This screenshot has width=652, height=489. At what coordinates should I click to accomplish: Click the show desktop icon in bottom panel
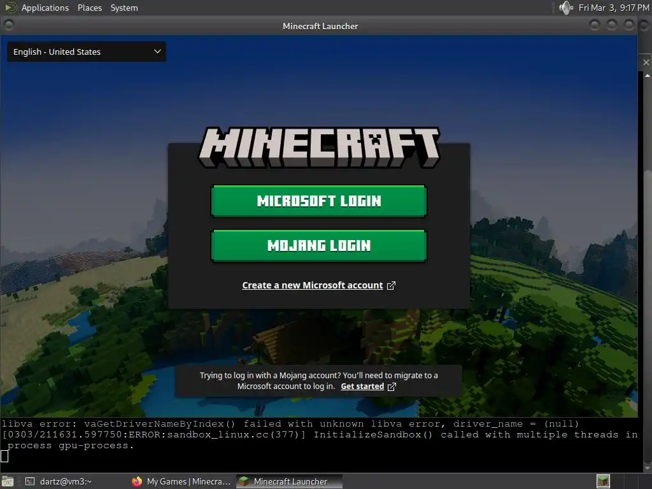(x=8, y=481)
